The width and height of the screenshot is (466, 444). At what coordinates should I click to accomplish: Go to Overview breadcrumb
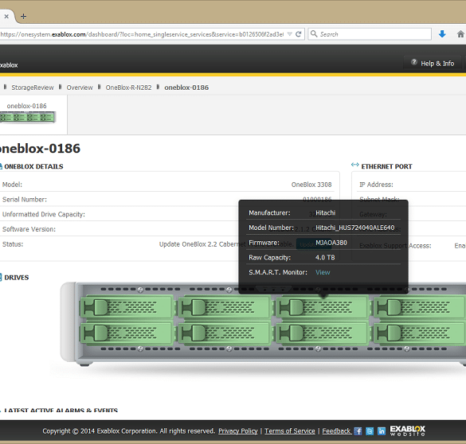click(x=80, y=88)
